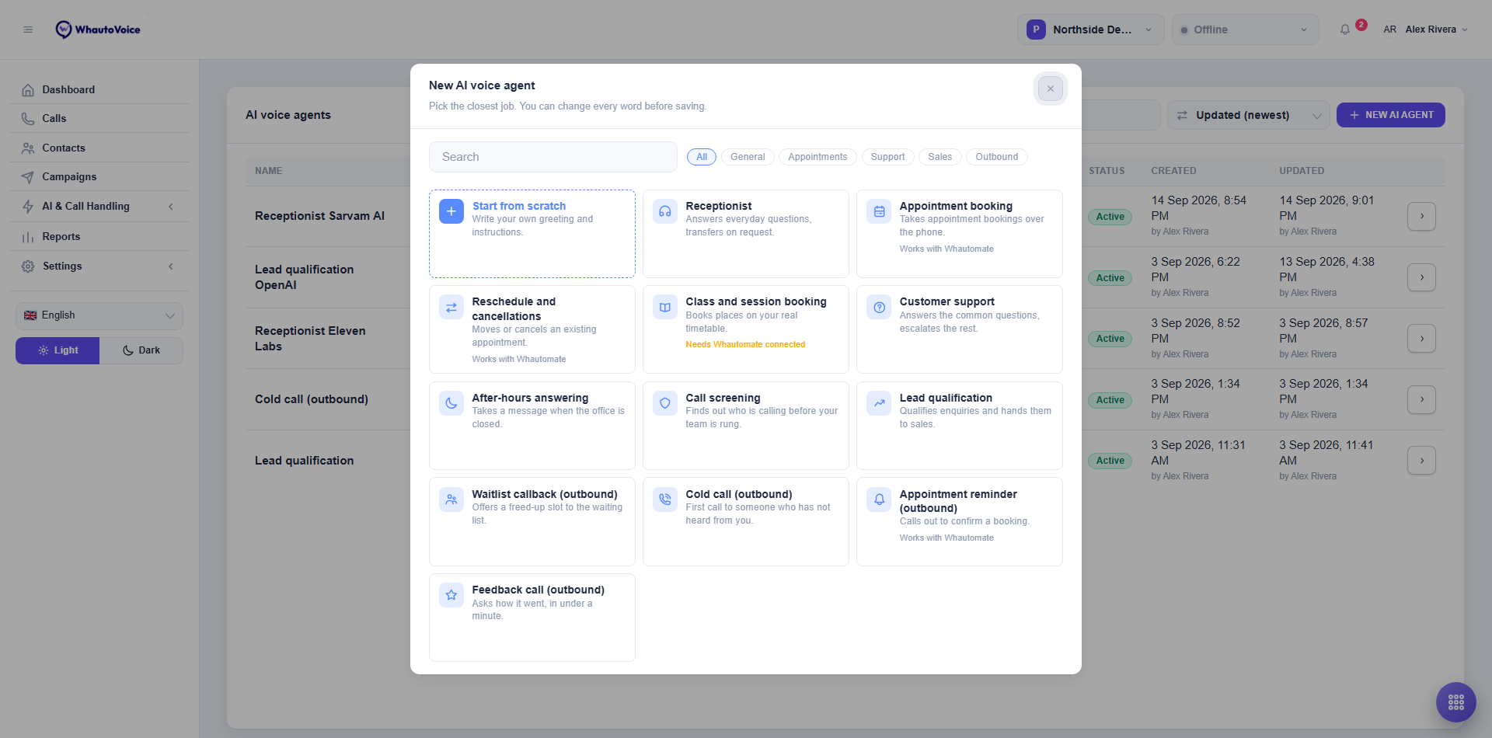This screenshot has width=1492, height=738.
Task: Click the Receptionist headset icon
Action: (x=665, y=211)
